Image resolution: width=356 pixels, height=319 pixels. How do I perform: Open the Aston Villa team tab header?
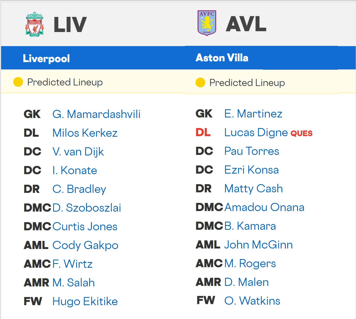[x=222, y=58]
